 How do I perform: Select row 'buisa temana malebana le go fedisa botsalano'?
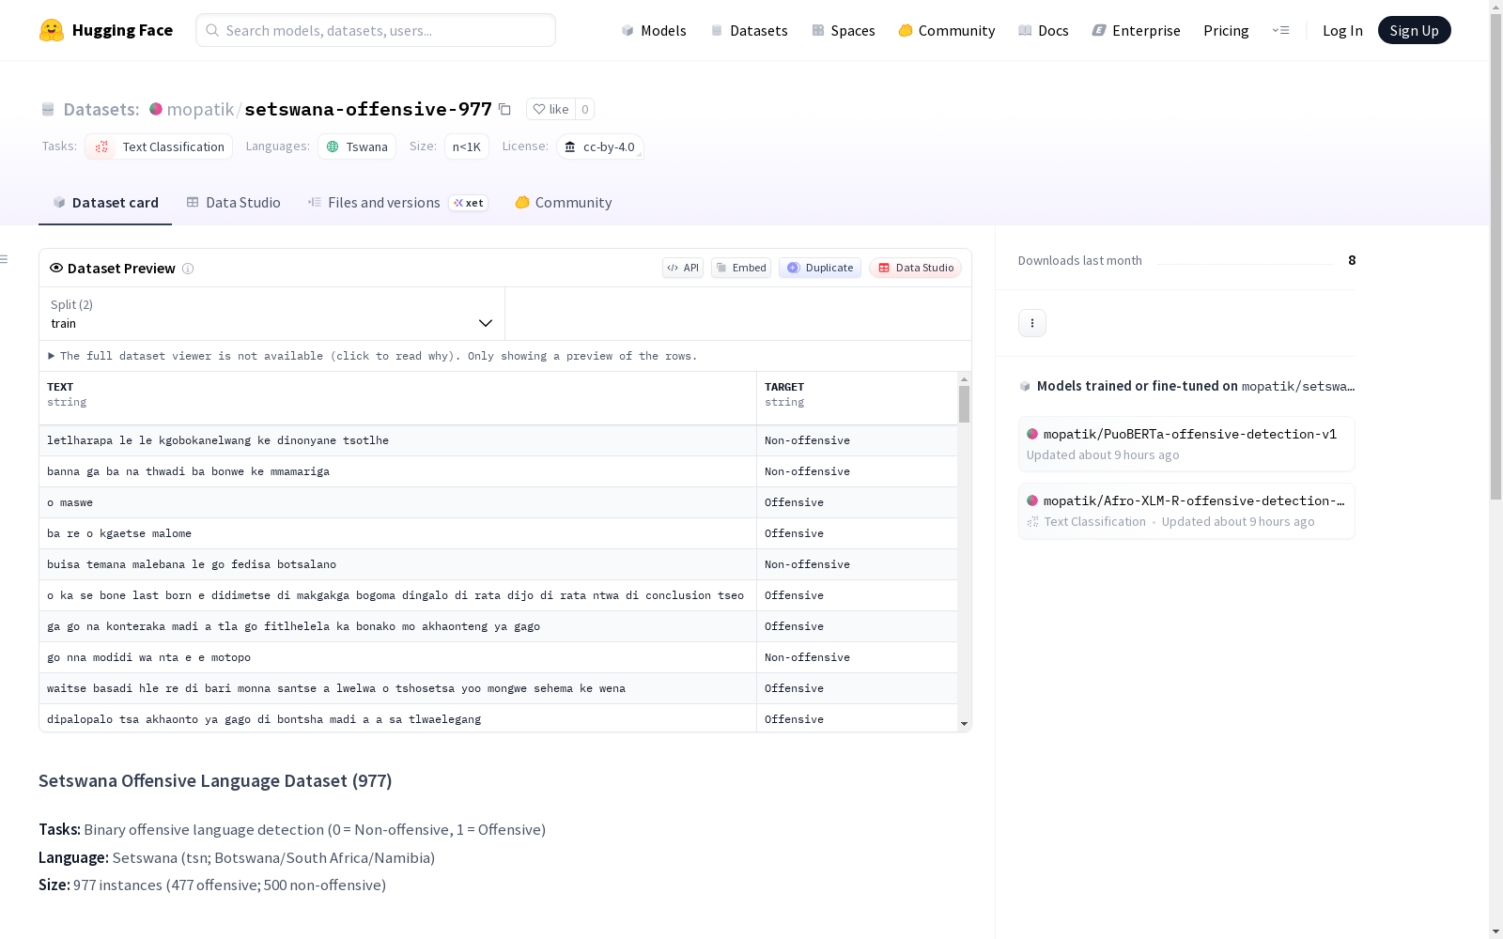coord(498,564)
